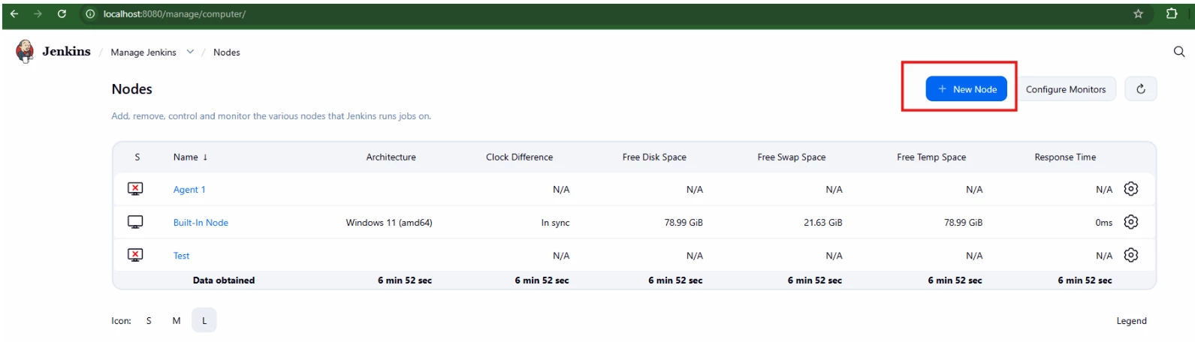
Task: Click the Architecture column header
Action: (x=391, y=157)
